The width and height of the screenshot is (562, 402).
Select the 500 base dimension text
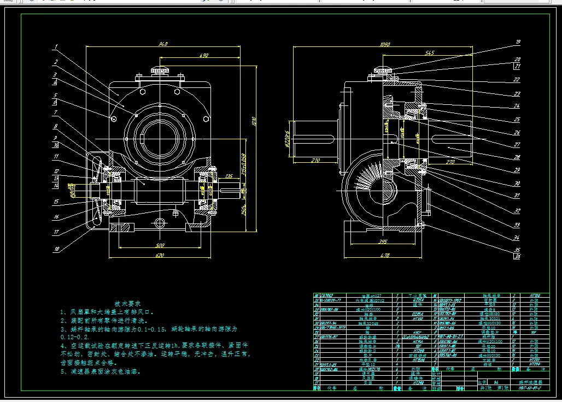tap(160, 245)
